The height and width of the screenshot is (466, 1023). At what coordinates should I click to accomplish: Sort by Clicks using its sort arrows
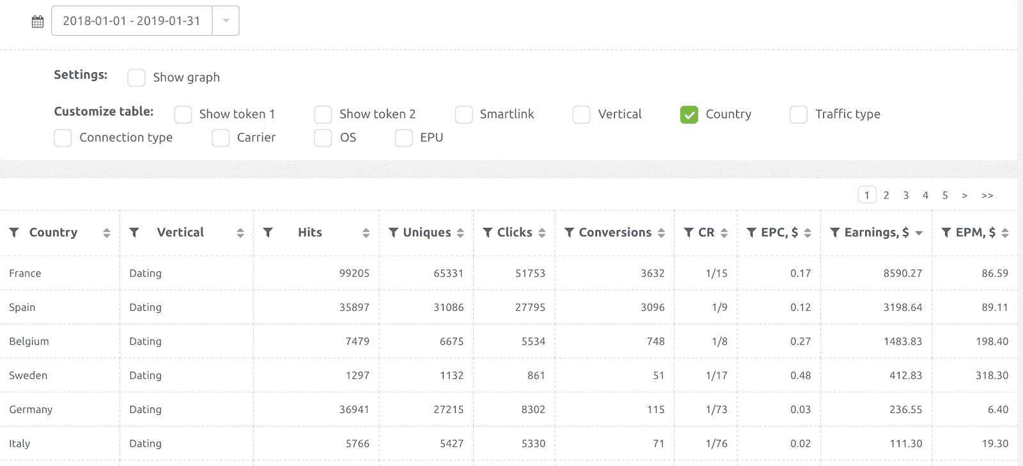pyautogui.click(x=542, y=233)
